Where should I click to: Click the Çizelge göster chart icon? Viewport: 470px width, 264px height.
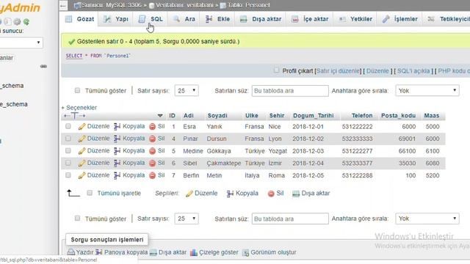pos(194,252)
